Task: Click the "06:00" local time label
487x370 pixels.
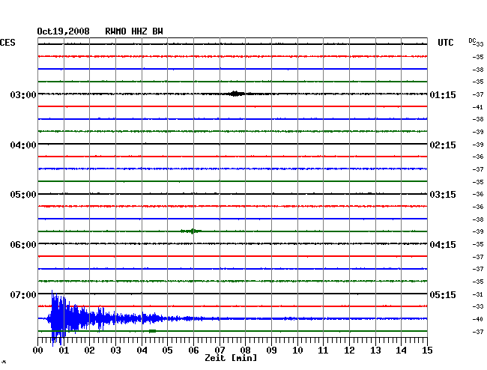Action: [x=23, y=245]
